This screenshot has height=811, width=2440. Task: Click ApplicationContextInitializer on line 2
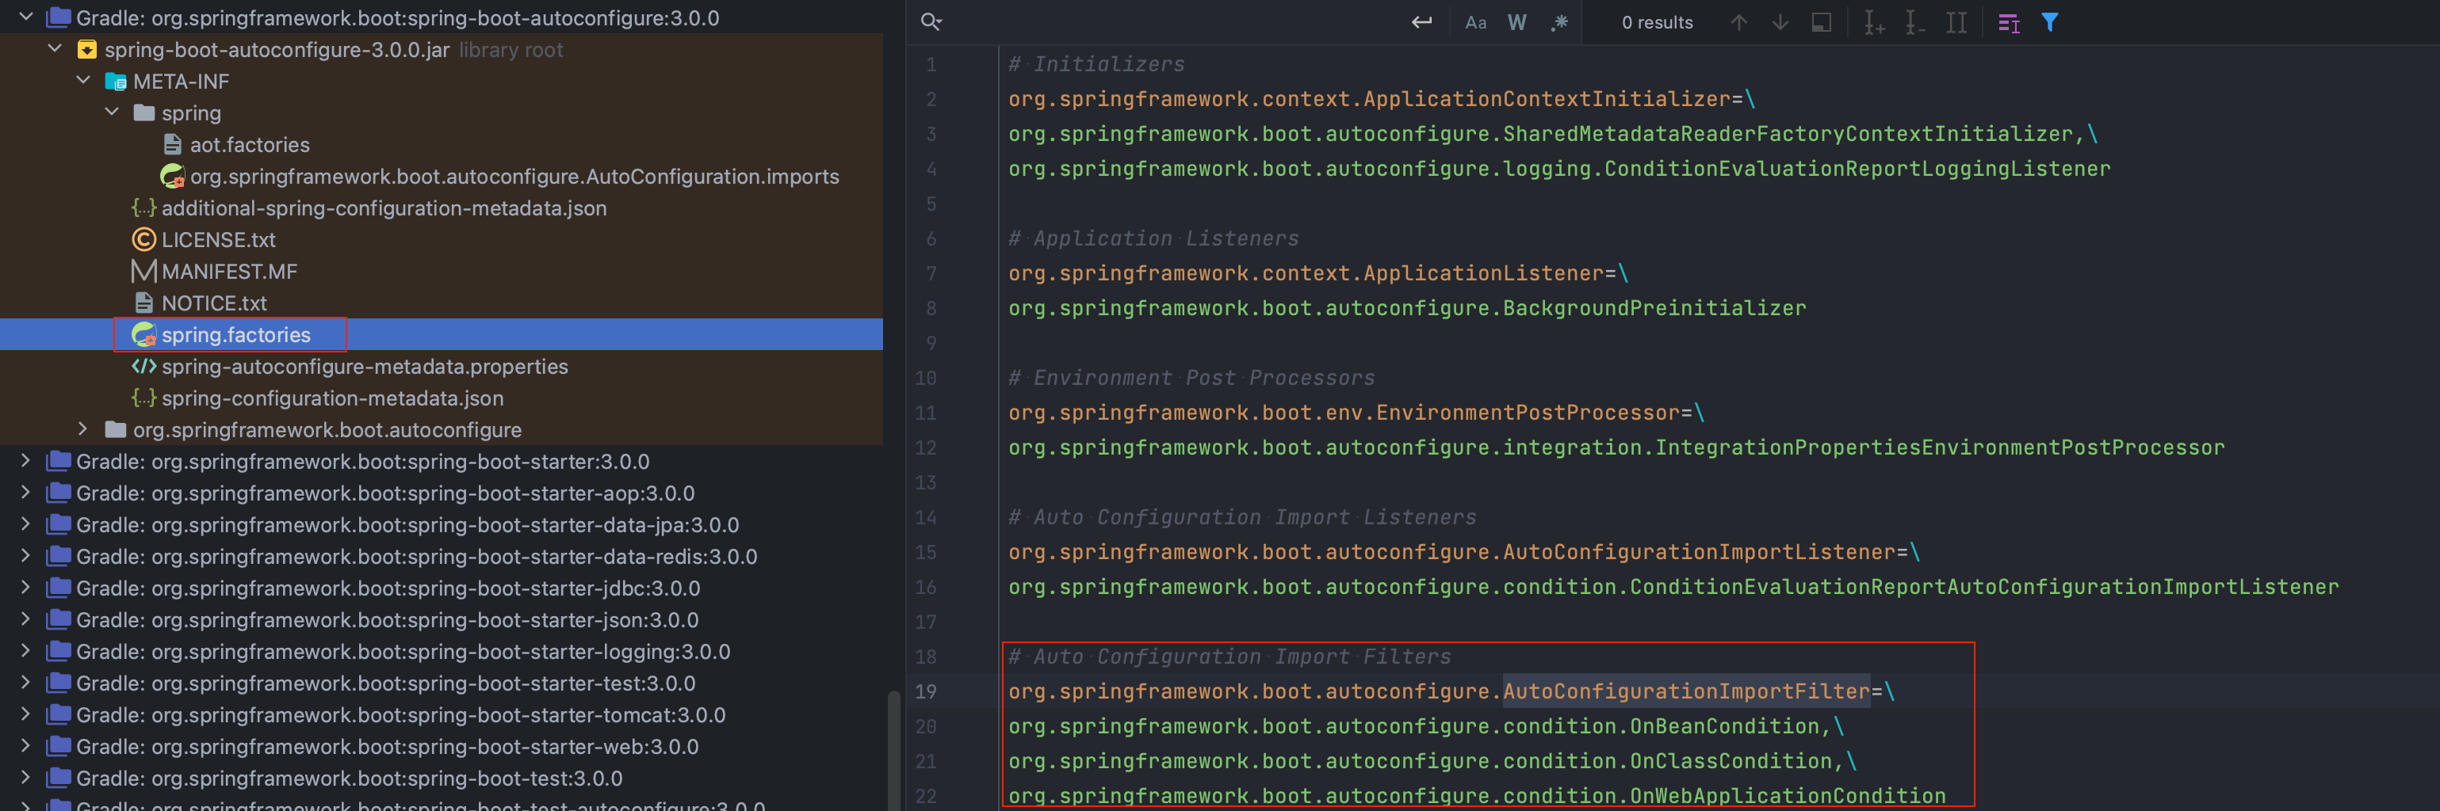click(1547, 99)
